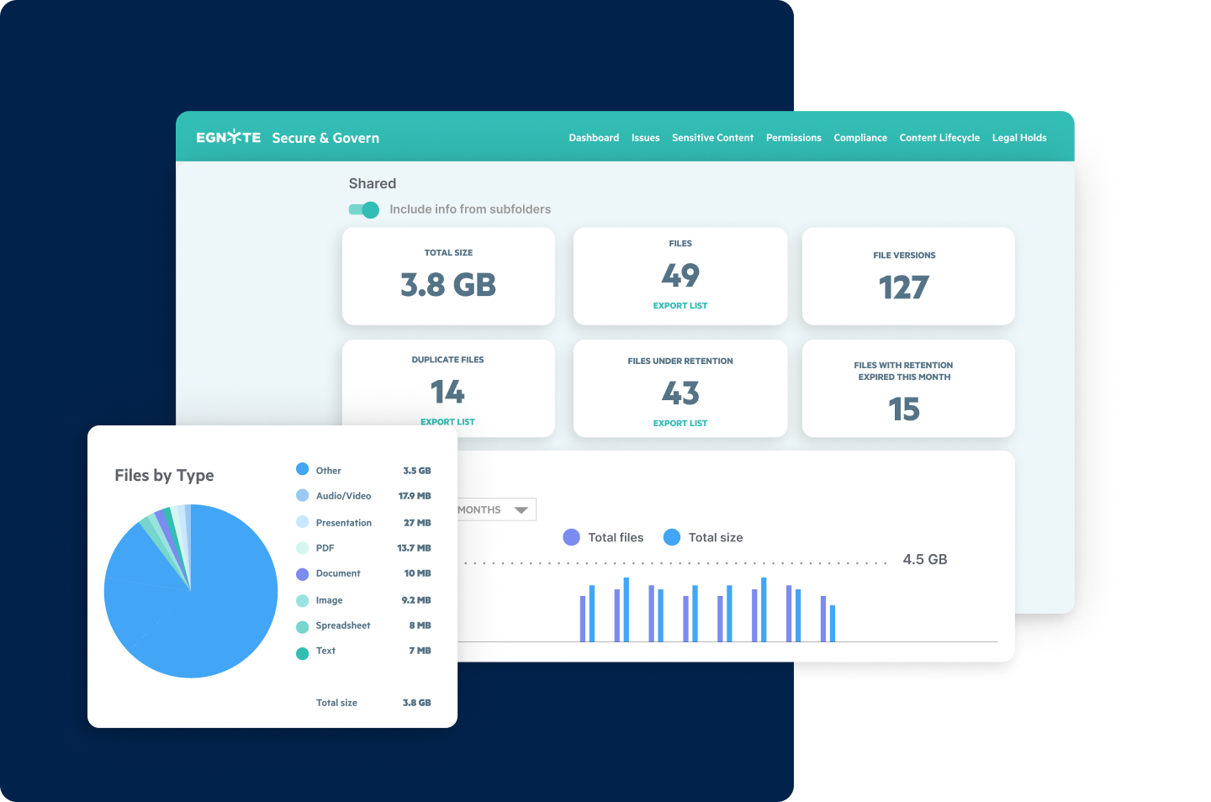Click the Audio/Video legend color dot

(302, 495)
